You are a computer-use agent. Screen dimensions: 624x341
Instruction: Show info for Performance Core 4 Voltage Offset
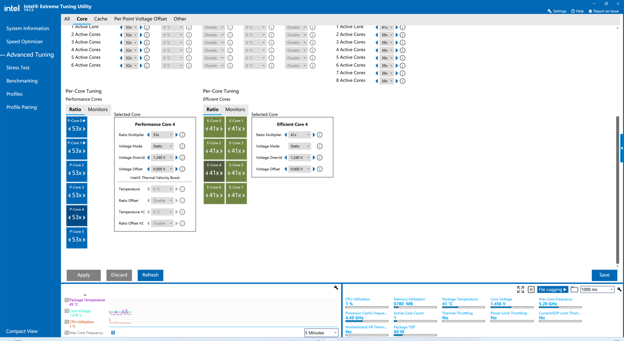tap(182, 169)
